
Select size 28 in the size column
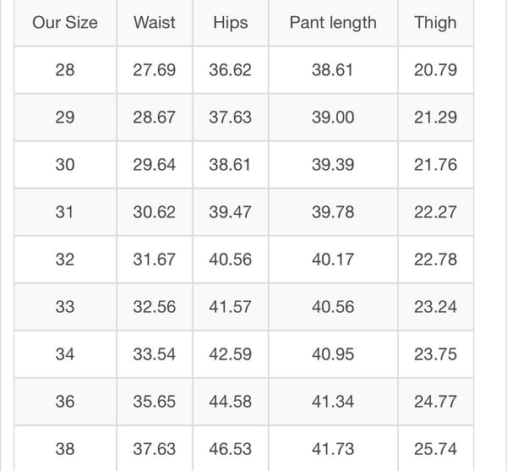coord(65,70)
